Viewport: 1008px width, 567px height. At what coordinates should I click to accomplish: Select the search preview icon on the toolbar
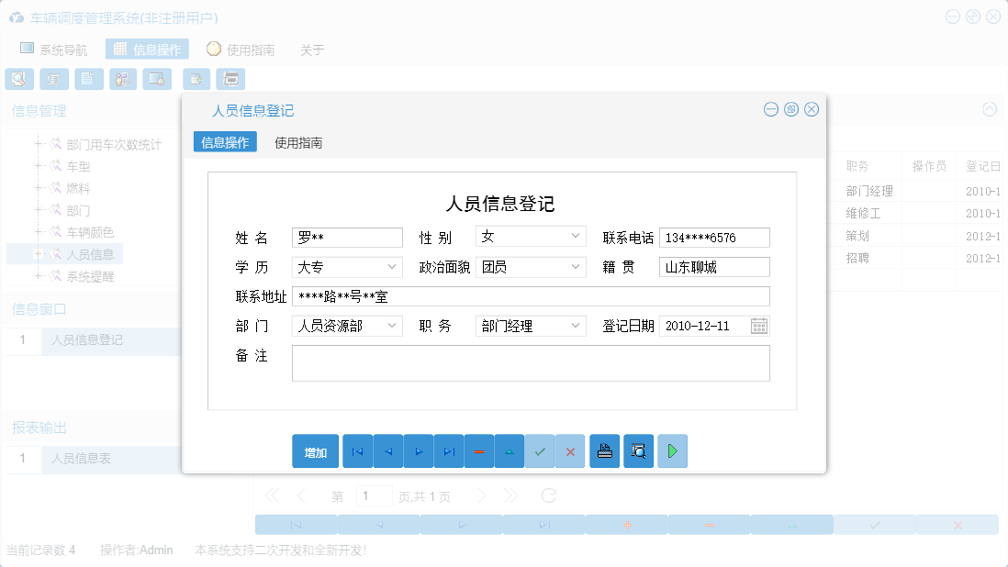tap(18, 79)
